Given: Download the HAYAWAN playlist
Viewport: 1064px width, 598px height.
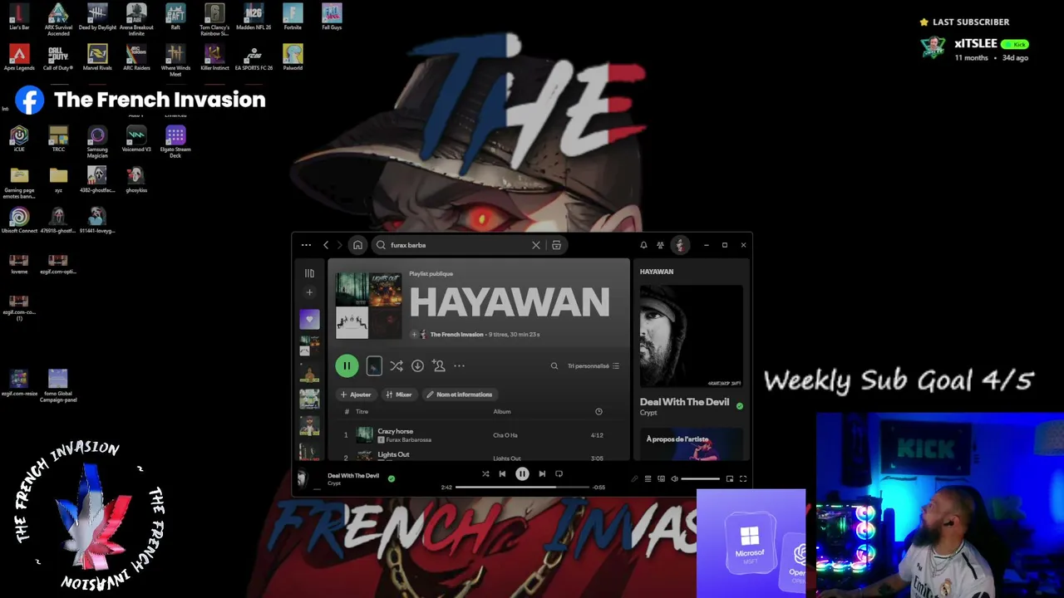Looking at the screenshot, I should coord(417,365).
